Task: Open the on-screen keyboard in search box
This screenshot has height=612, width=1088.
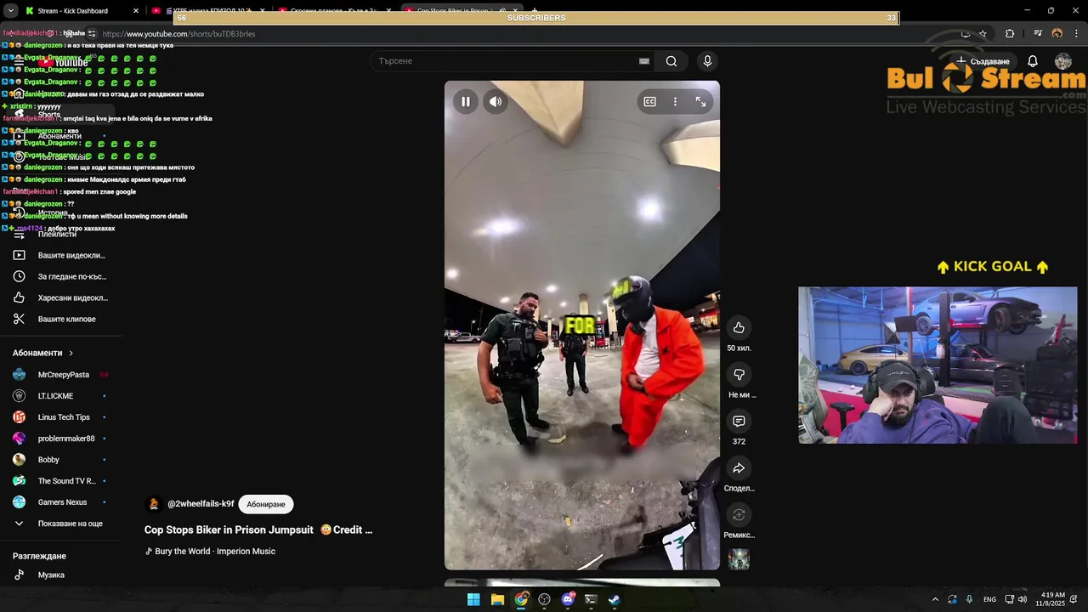Action: coord(644,61)
